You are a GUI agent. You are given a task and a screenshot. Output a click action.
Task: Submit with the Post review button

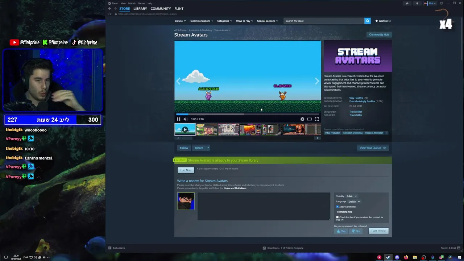[x=378, y=231]
